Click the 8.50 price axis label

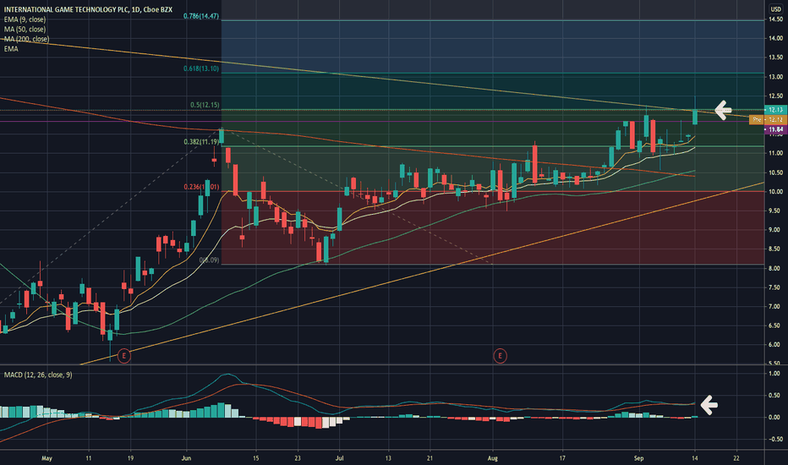point(775,249)
